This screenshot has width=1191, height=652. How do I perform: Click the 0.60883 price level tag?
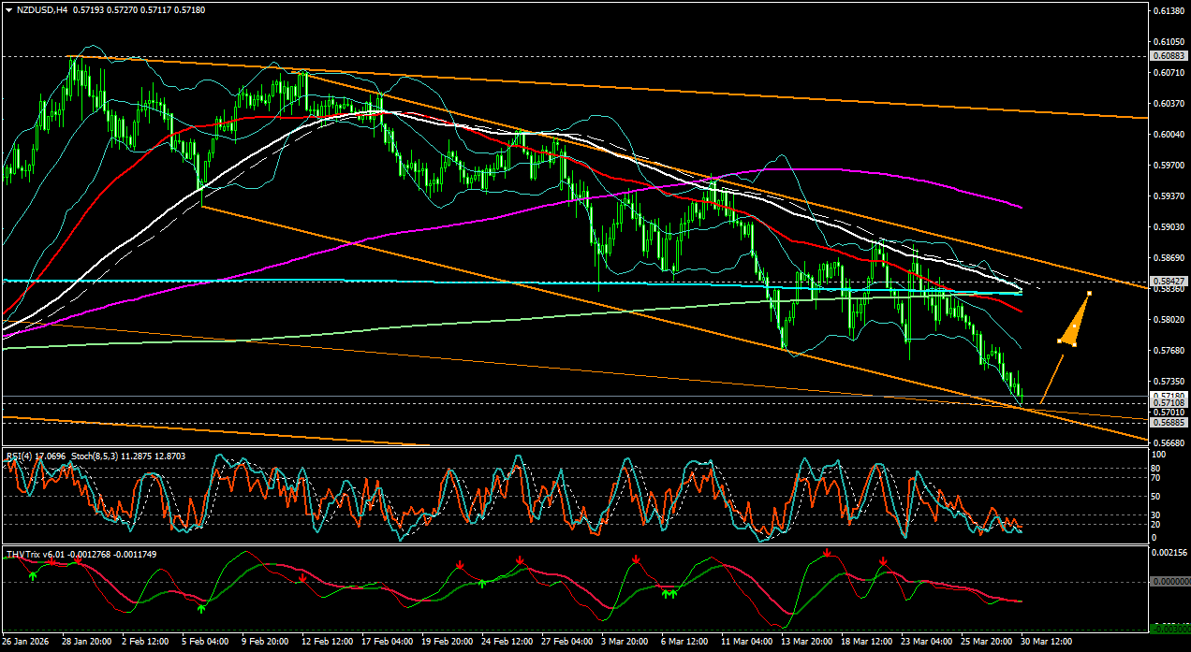[x=1169, y=56]
